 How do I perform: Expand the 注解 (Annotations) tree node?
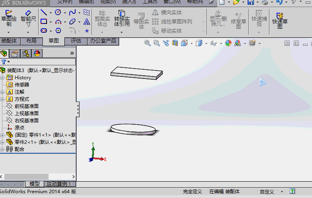(2, 92)
